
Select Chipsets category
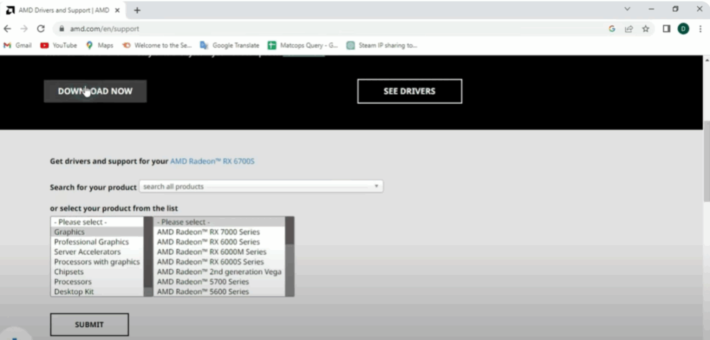tap(97, 271)
